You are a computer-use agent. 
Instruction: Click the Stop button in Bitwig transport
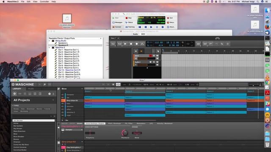click(131, 44)
